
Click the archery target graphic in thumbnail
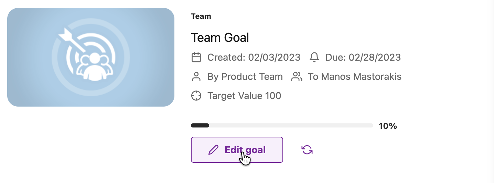point(91,57)
